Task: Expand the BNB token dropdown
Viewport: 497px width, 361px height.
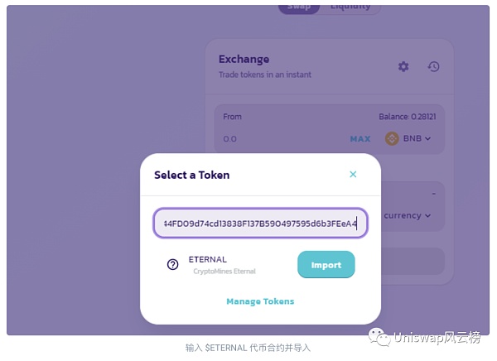Action: pos(417,138)
